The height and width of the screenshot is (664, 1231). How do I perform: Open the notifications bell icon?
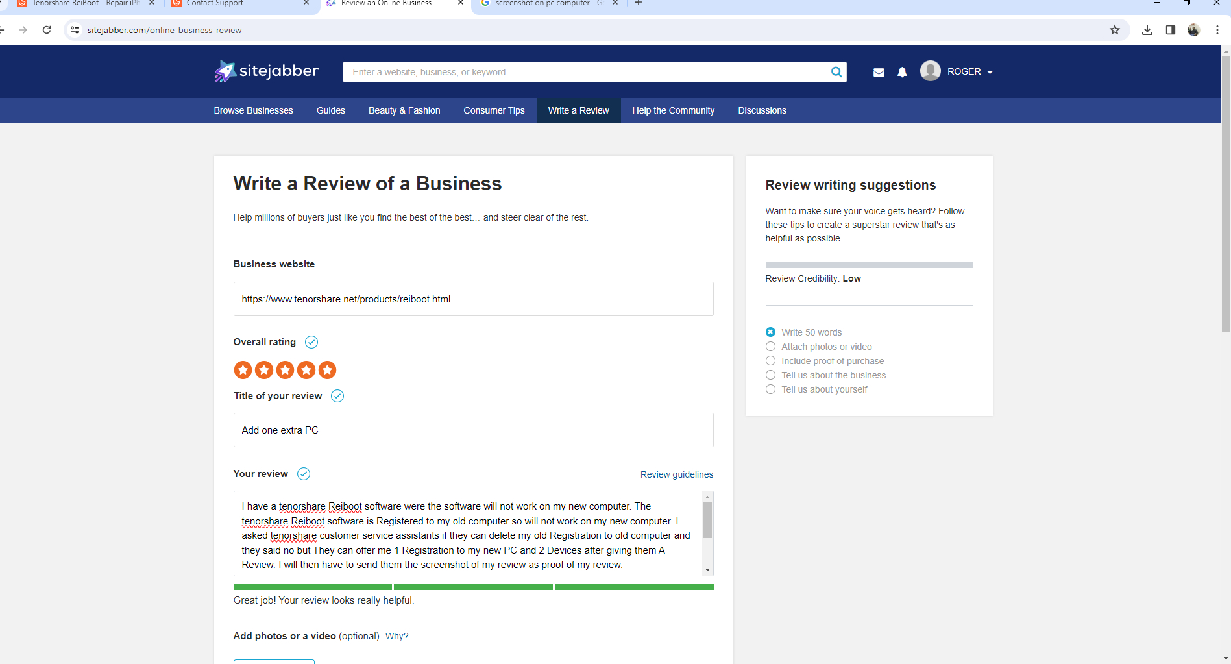pyautogui.click(x=902, y=71)
